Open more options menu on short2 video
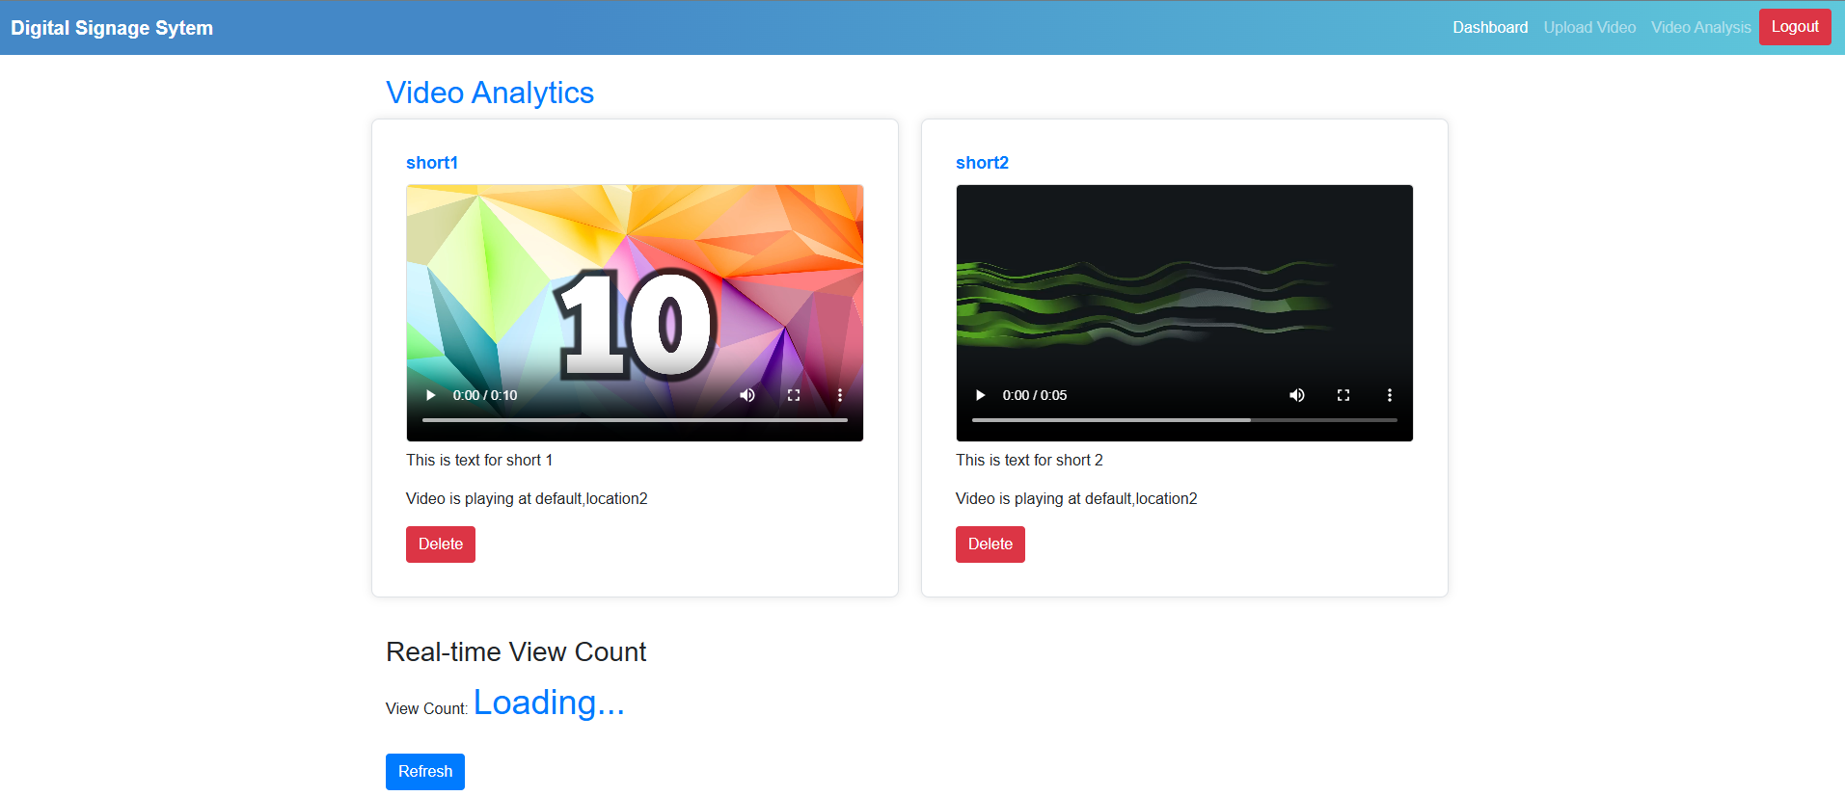This screenshot has height=796, width=1845. click(x=1390, y=395)
